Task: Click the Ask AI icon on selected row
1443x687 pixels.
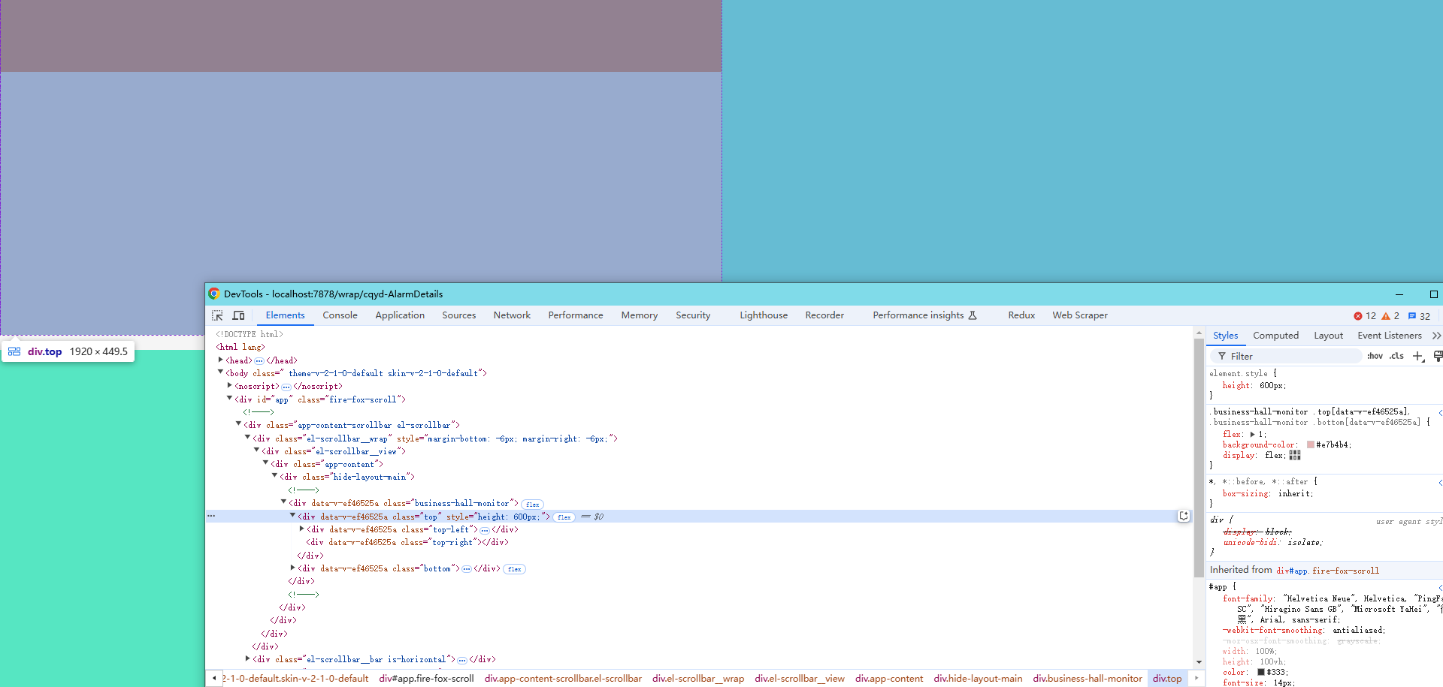Action: (1184, 516)
